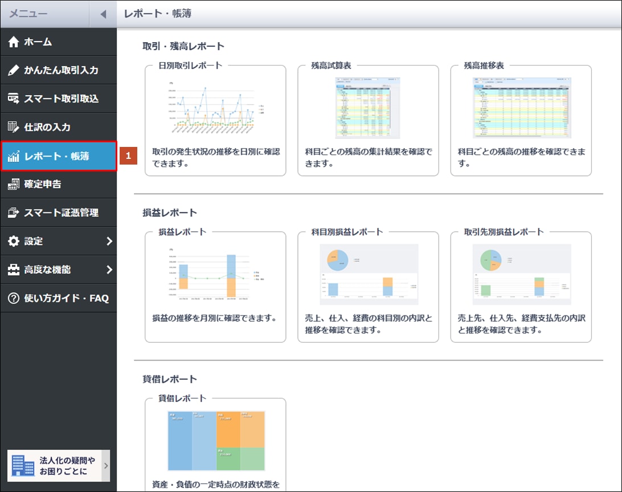The image size is (622, 492).
Task: Open the 高度な機能 menu item
Action: (x=48, y=270)
